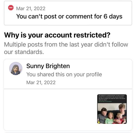Open Sunny Brighten's avatar picture

(16, 69)
